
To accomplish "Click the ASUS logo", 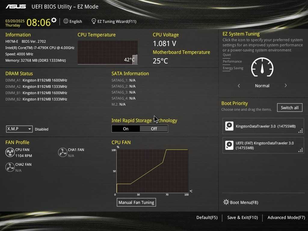I will click(16, 7).
